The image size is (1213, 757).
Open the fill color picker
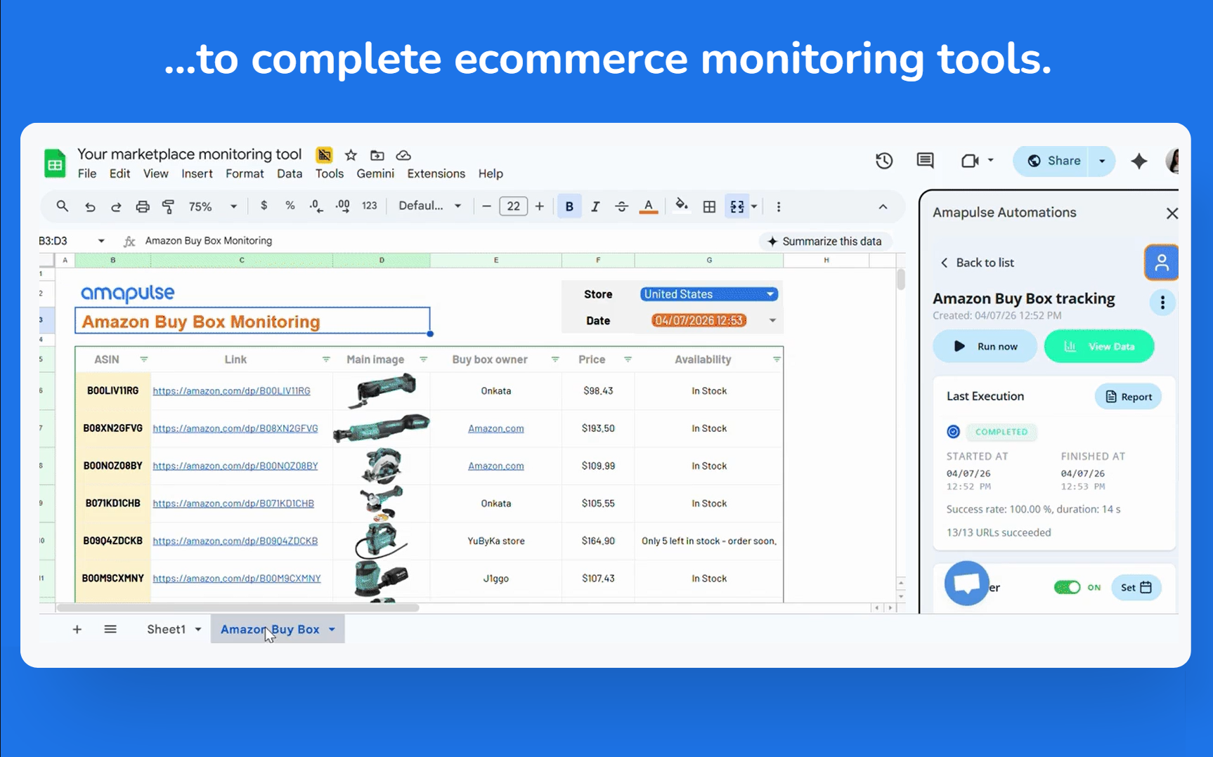(x=681, y=206)
